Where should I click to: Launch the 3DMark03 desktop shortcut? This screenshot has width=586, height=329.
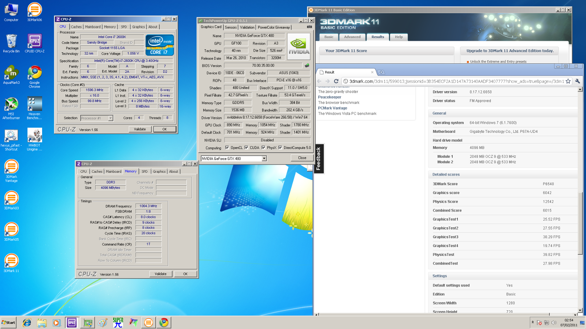(x=11, y=201)
